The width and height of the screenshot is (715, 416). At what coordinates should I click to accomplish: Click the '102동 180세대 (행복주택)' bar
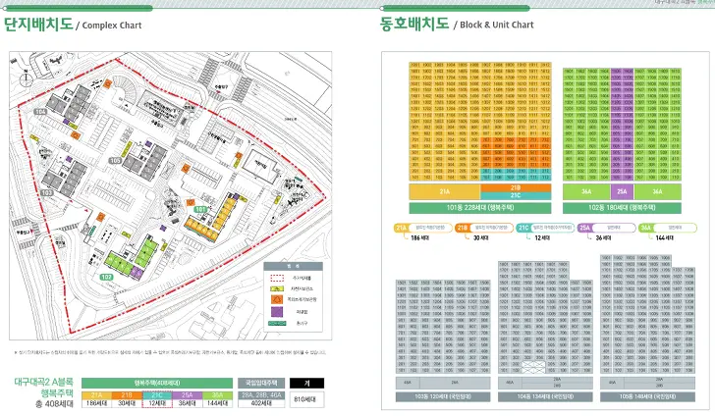622,208
